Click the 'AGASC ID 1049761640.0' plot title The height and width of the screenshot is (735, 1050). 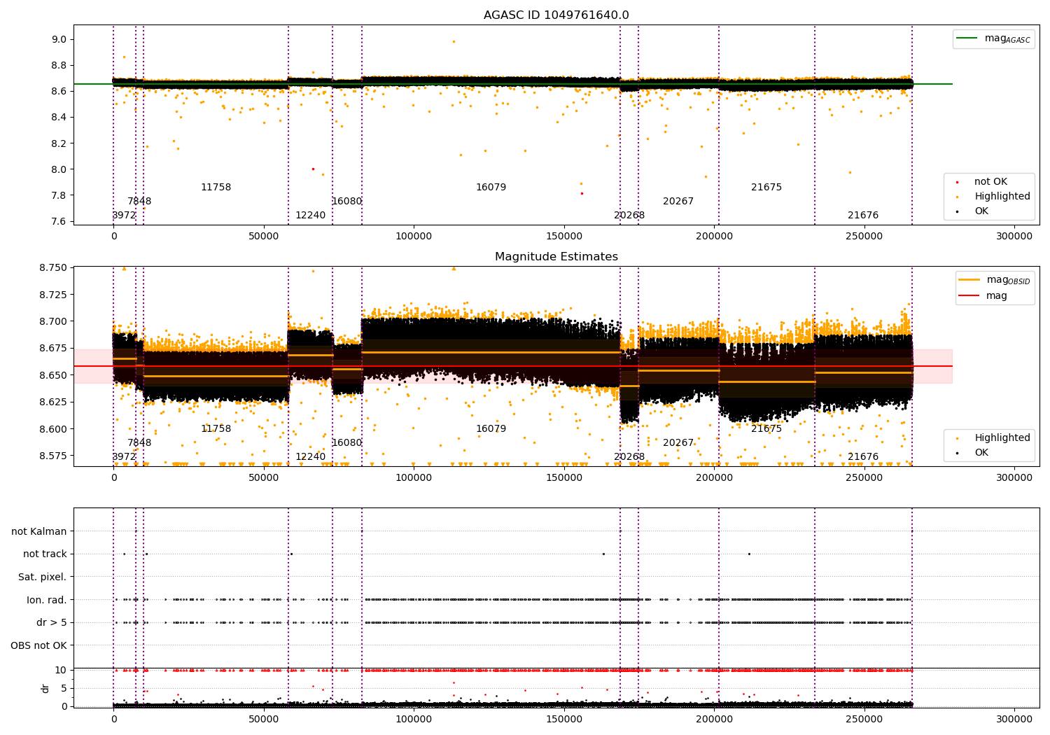(556, 15)
